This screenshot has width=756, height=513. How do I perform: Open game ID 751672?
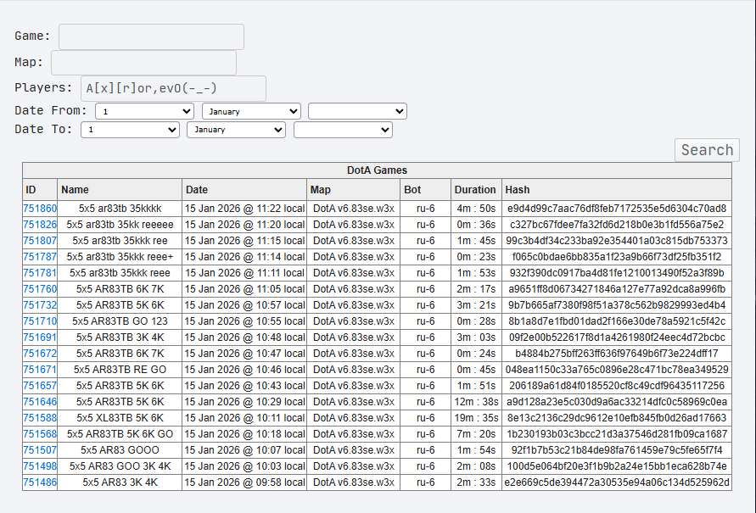coord(40,354)
